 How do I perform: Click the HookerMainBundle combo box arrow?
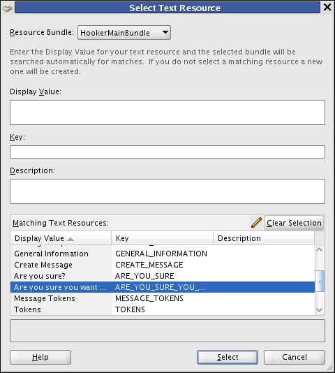(165, 32)
